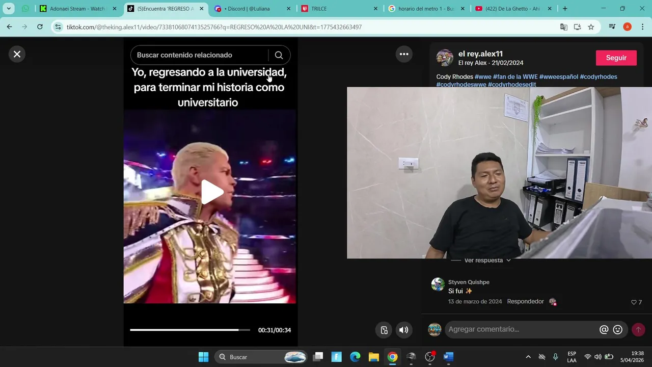This screenshot has width=652, height=367.
Task: Like Styven Quishpe's comment heart icon
Action: point(634,302)
